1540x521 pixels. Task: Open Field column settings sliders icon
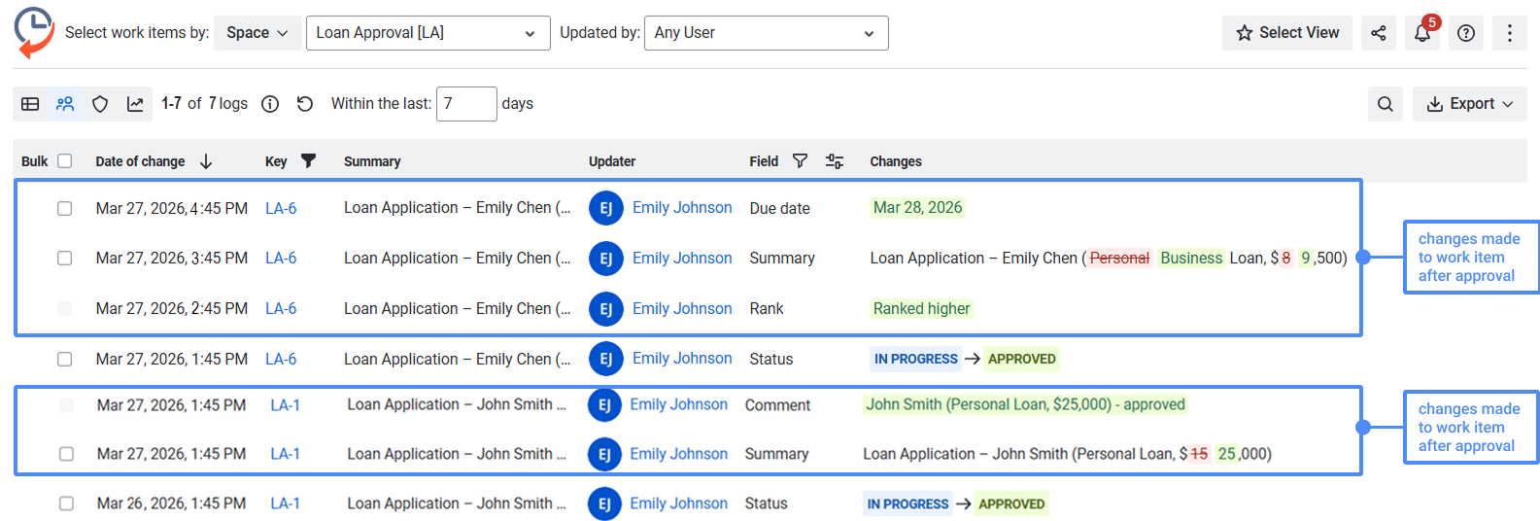(x=835, y=161)
